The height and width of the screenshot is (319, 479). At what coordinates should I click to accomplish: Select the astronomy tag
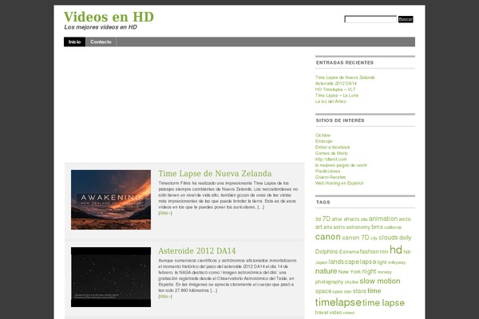358,227
